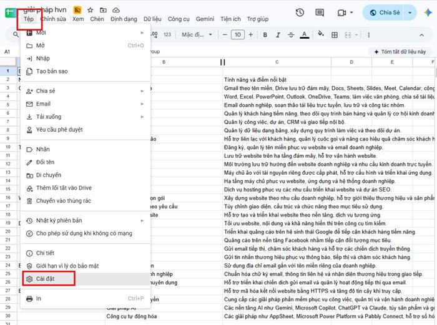Select Giới hạn vì lý do bảo mật
This screenshot has width=437, height=325.
point(86,266)
